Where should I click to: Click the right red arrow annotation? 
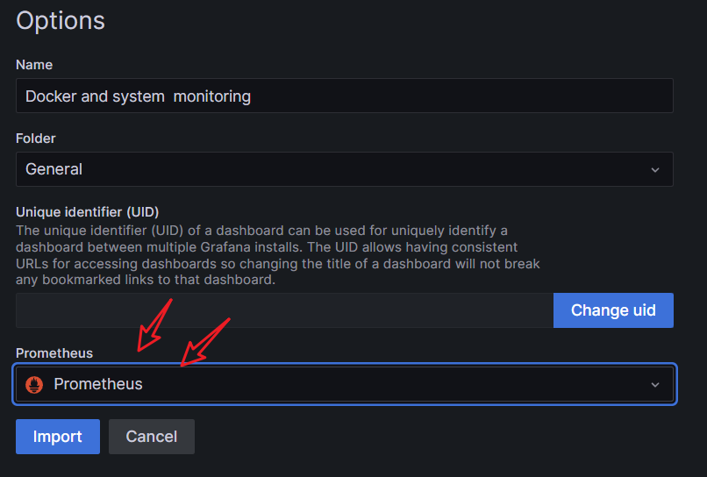pos(204,341)
